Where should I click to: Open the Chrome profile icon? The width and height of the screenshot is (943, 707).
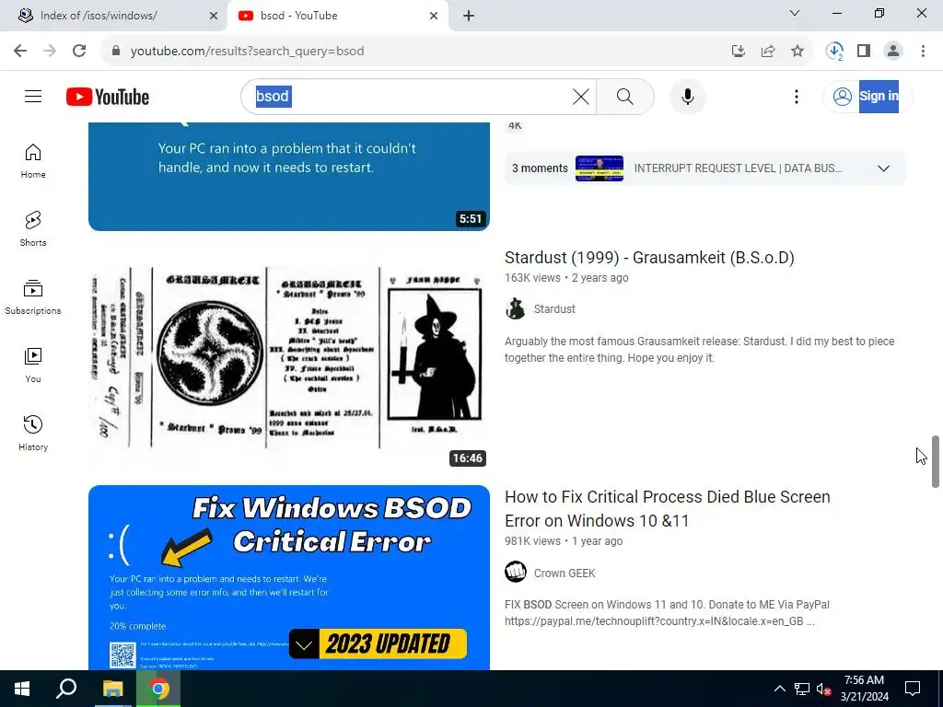(x=893, y=51)
